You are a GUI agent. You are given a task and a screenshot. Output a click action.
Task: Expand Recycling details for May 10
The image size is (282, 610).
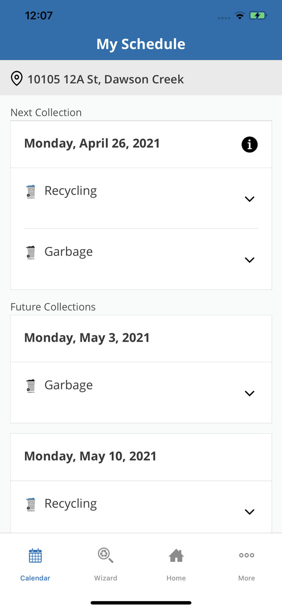click(249, 512)
